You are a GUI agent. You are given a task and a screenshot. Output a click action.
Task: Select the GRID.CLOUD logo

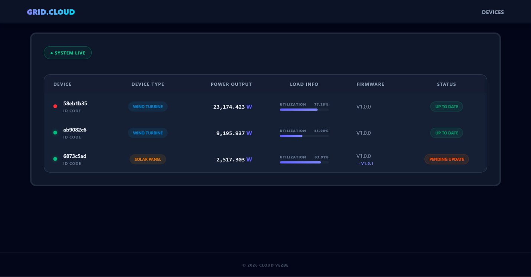pos(51,11)
